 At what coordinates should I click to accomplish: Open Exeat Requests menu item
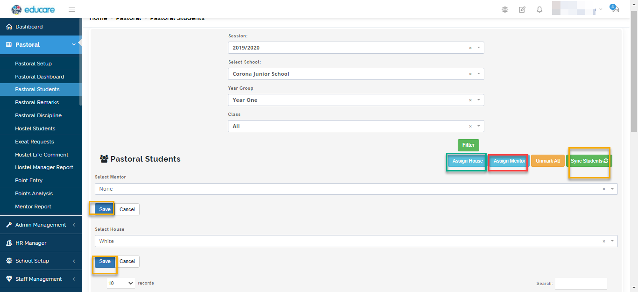click(x=35, y=142)
